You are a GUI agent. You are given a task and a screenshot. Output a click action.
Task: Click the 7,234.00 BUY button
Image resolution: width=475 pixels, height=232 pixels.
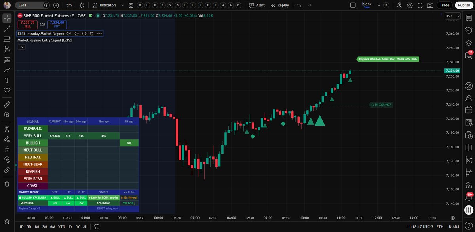[x=57, y=25]
